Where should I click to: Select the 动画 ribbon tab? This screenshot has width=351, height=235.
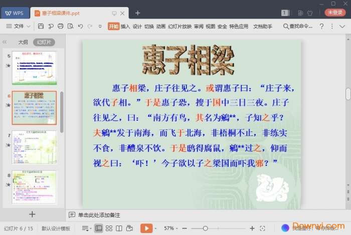tap(161, 26)
